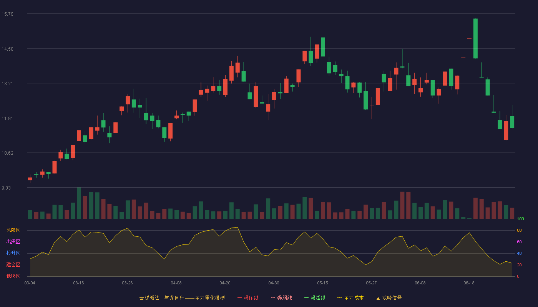Toggle the 强弱线 legend series
Screen dimensions: 538x307
click(281, 298)
